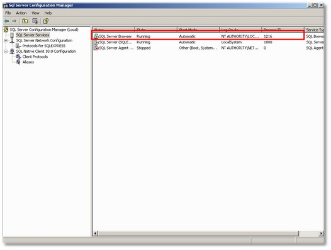Click the SQL Native Client 10.0 Configuration icon
Screen dimensions: 331x250
[x=12, y=52]
